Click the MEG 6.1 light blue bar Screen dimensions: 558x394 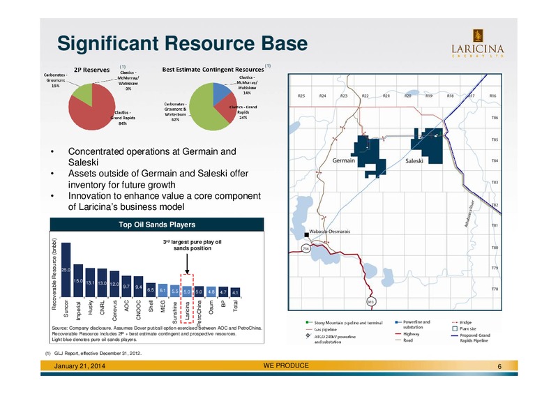(x=163, y=290)
